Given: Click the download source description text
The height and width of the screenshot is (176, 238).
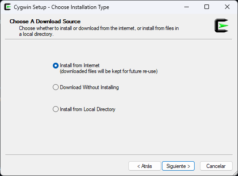Looking at the screenshot, I should (x=99, y=31).
